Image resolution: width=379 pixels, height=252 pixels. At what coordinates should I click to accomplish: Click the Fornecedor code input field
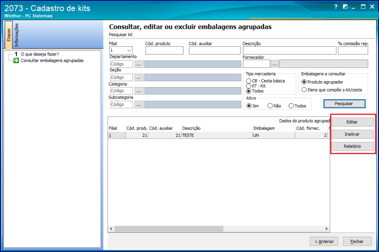(x=256, y=64)
